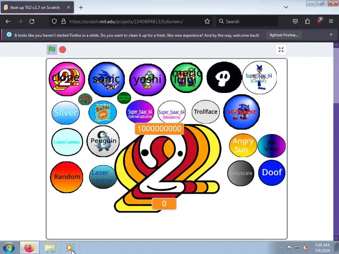Show hidden system tray icons
339x254 pixels.
pos(281,248)
